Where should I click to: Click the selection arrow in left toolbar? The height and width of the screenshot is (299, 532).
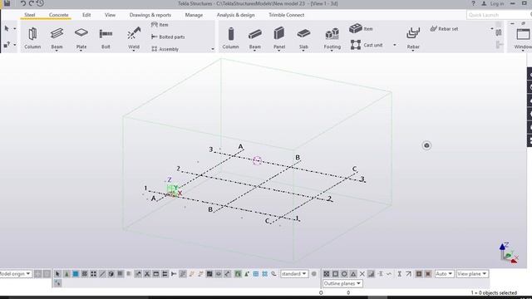point(7,29)
